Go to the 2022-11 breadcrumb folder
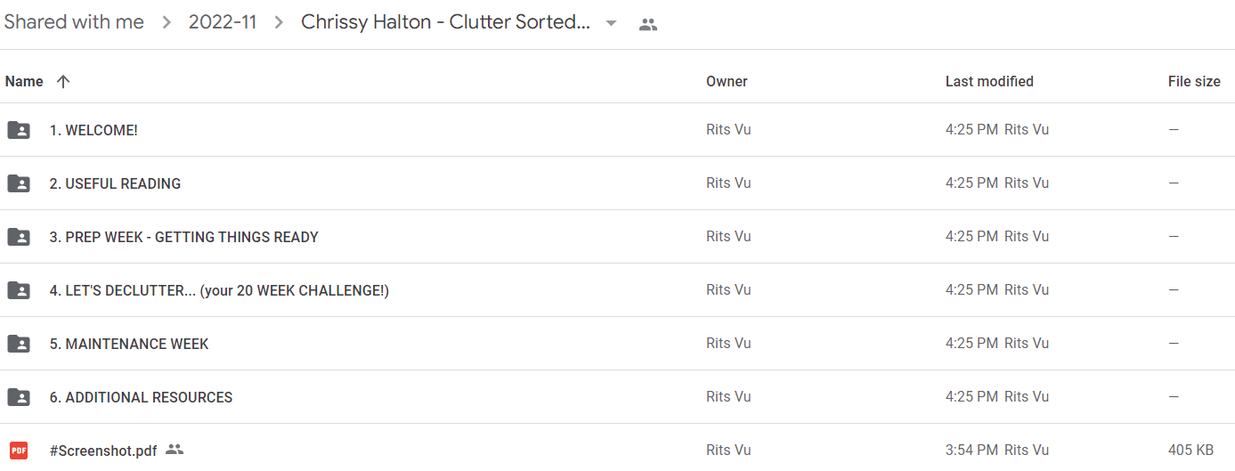 click(x=223, y=22)
